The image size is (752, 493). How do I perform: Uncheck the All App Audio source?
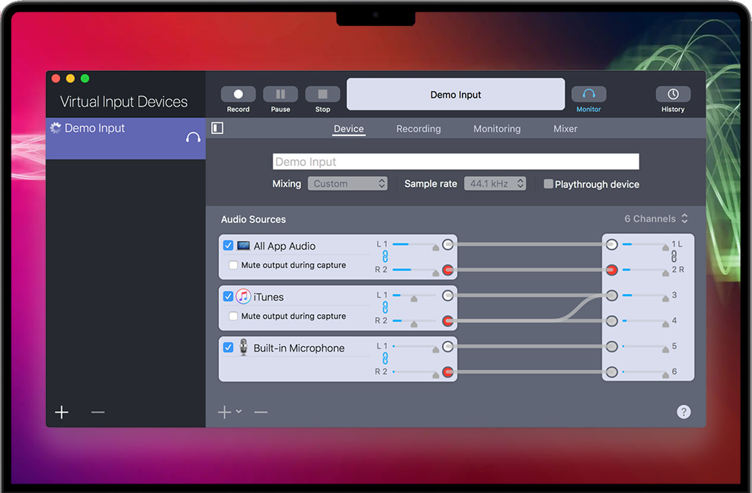pos(228,246)
